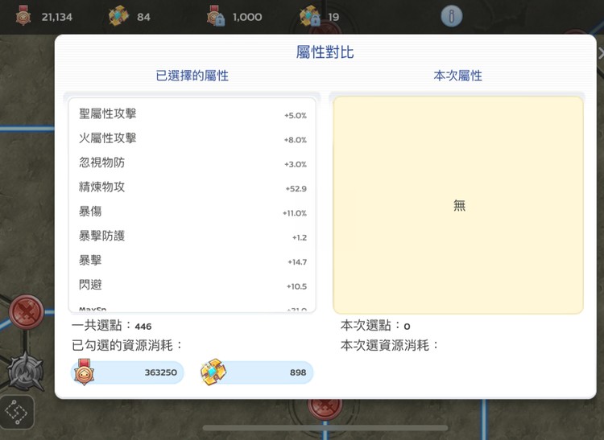Select the grey spiked flame emblem node
This screenshot has height=440, width=604.
pos(26,371)
